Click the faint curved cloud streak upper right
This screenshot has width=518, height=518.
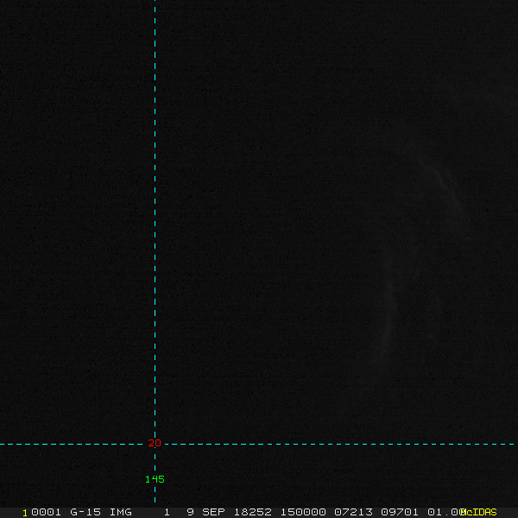click(x=446, y=186)
